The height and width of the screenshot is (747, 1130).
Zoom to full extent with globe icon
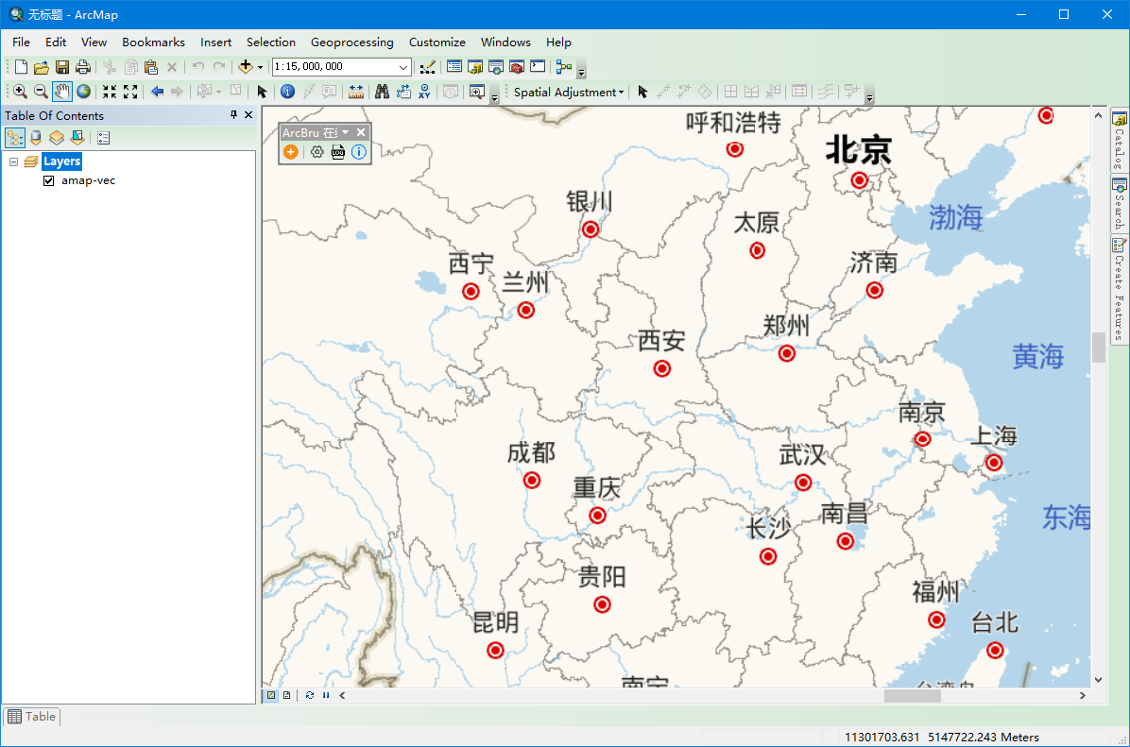(x=83, y=92)
